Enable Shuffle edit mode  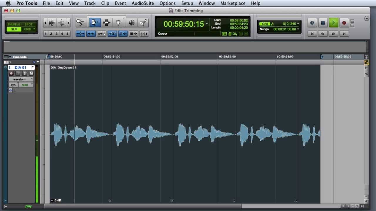point(14,25)
